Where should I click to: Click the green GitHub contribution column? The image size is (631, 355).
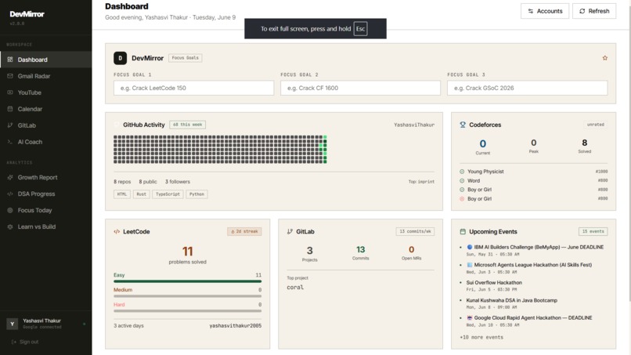[x=325, y=150]
